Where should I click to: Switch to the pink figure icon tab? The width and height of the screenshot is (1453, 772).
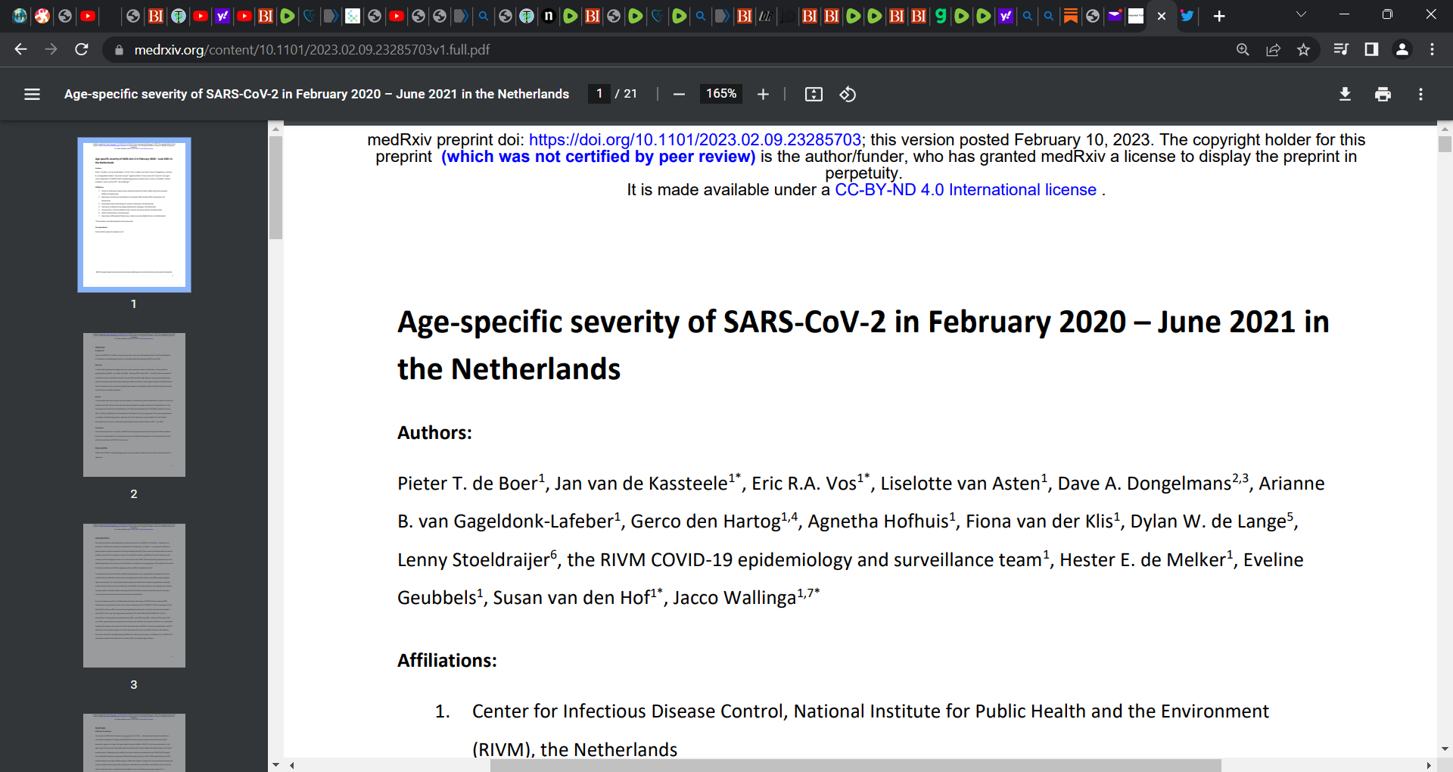pyautogui.click(x=42, y=16)
